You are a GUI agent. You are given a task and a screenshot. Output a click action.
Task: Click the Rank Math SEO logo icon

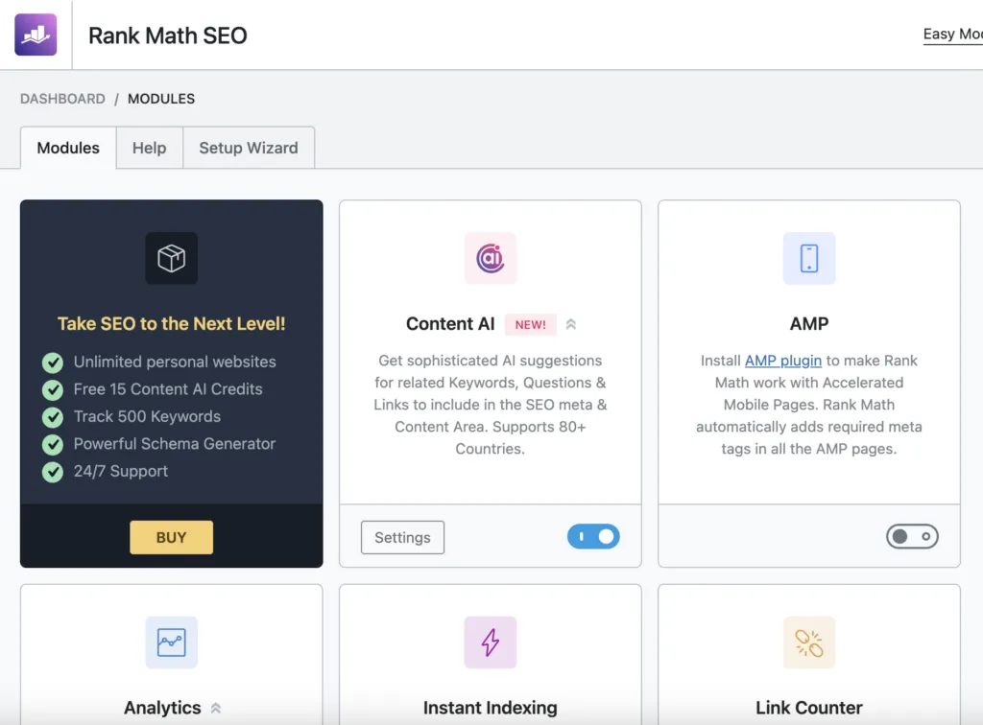click(x=36, y=35)
